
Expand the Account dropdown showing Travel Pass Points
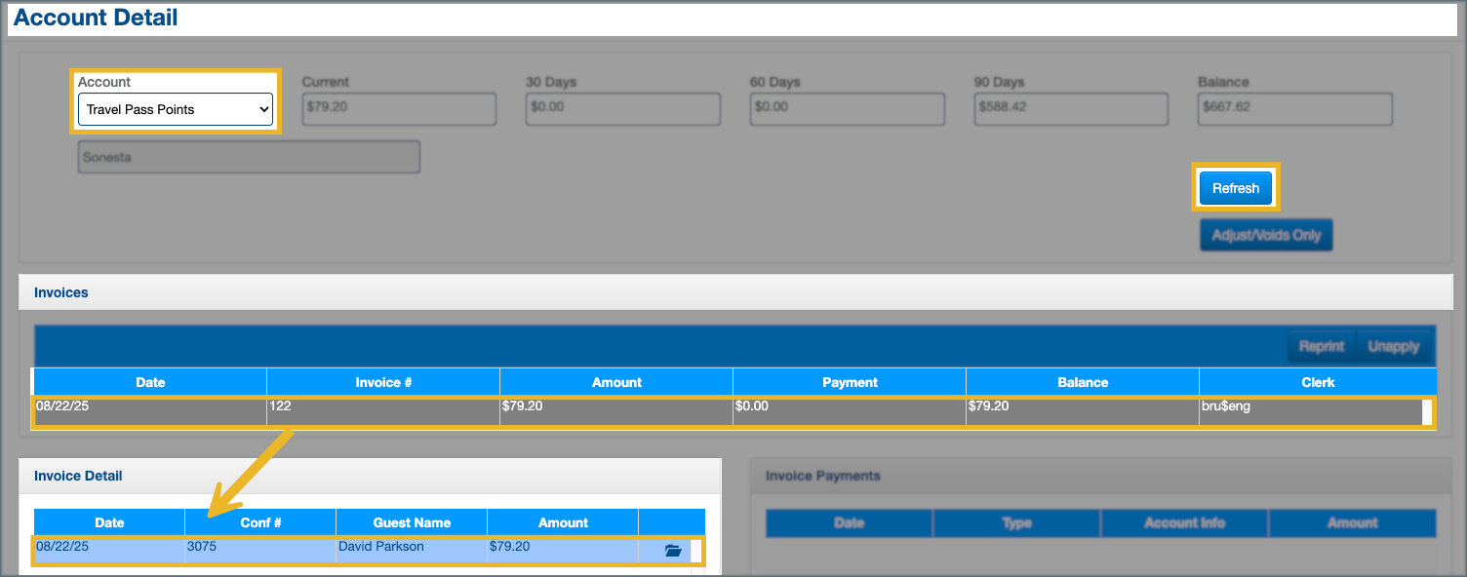[176, 110]
